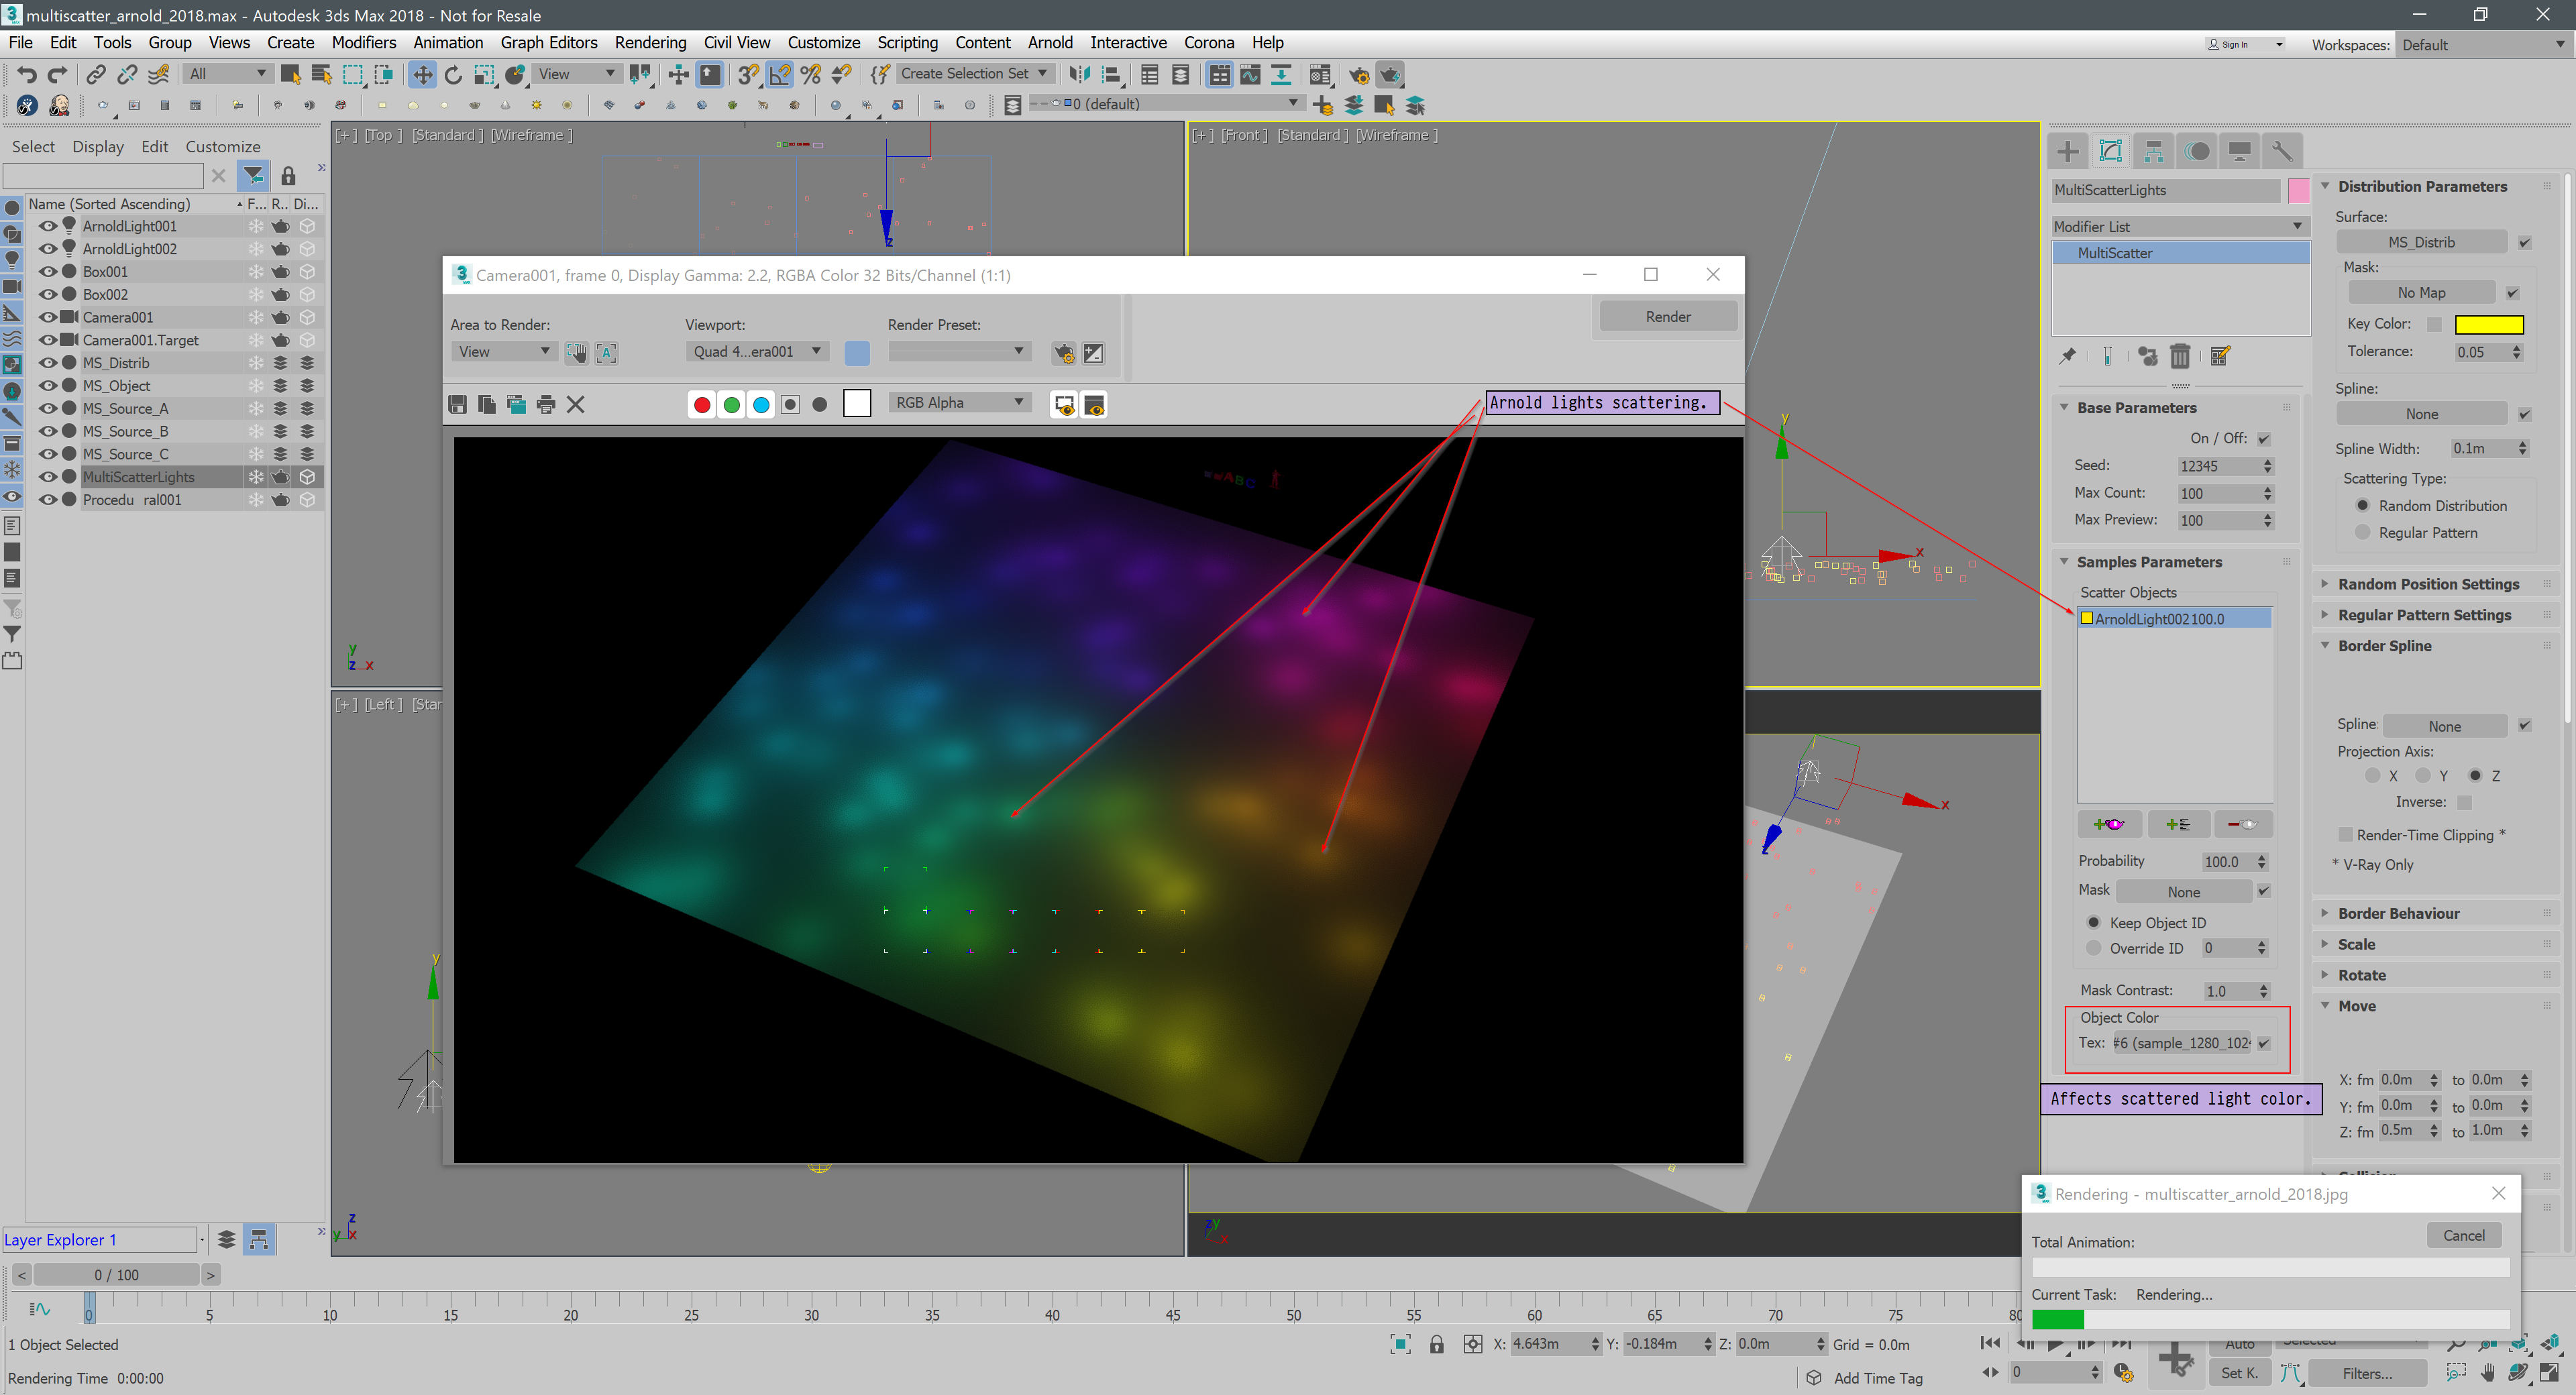Click the Pin Stack icon
2576x1395 pixels.
[2068, 356]
